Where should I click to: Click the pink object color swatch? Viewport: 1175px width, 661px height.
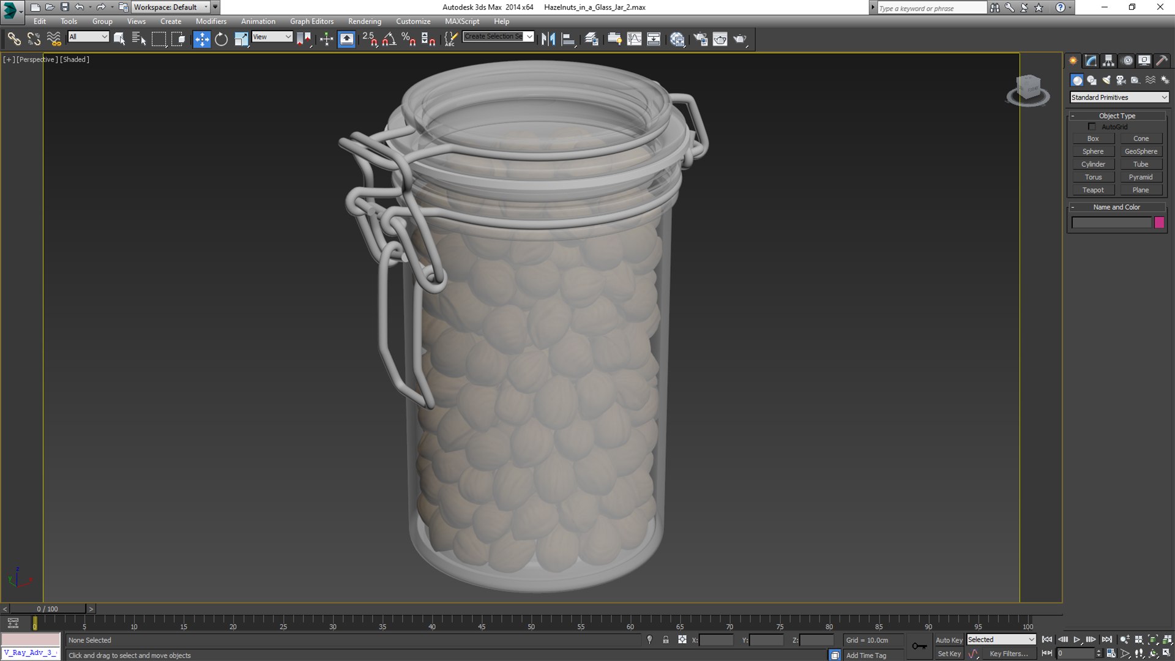tap(1159, 223)
